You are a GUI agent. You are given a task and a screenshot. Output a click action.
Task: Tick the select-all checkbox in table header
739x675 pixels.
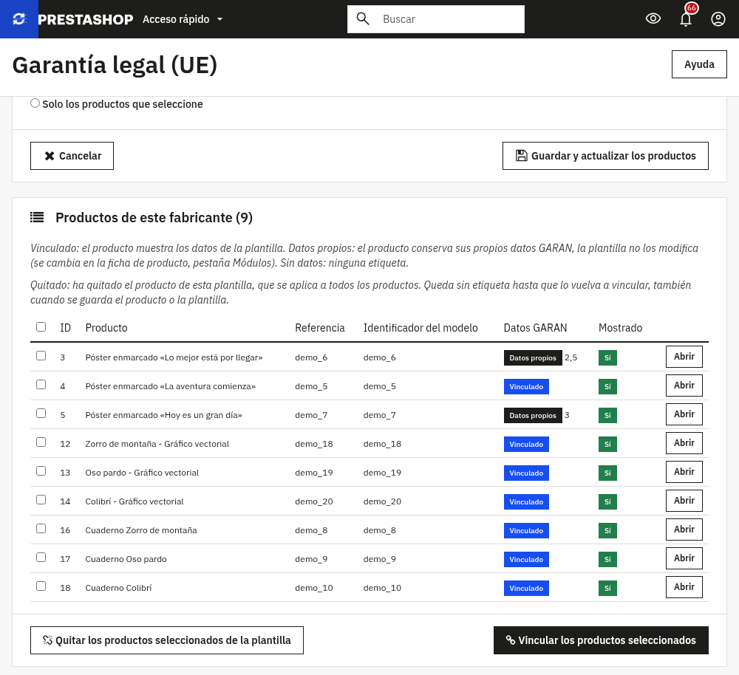41,327
